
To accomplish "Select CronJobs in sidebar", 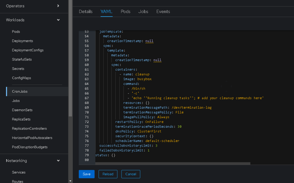I will coord(20,91).
